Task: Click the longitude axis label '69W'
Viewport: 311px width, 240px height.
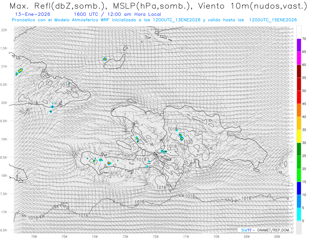Action: [x=247, y=236]
